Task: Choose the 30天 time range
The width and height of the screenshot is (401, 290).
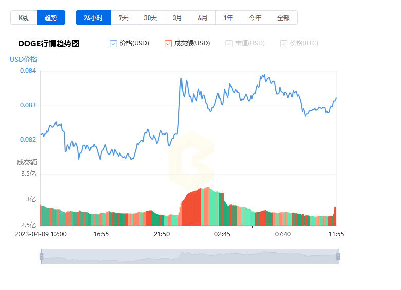Action: tap(150, 18)
